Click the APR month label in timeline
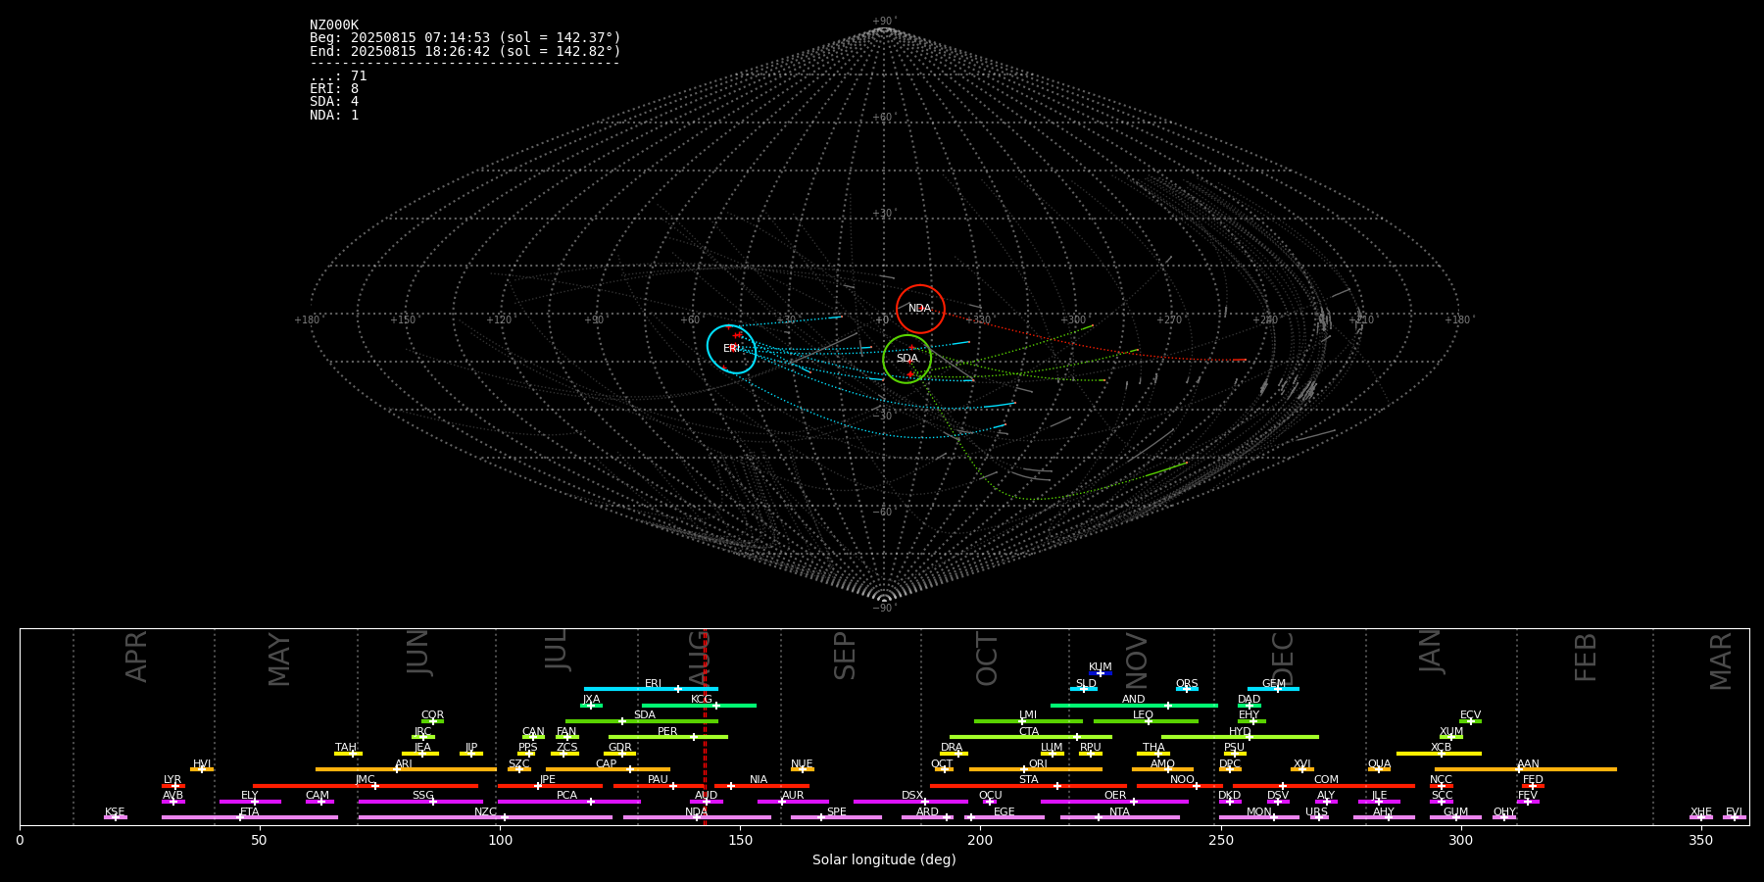Screen dimensions: 1764x882 point(136,657)
